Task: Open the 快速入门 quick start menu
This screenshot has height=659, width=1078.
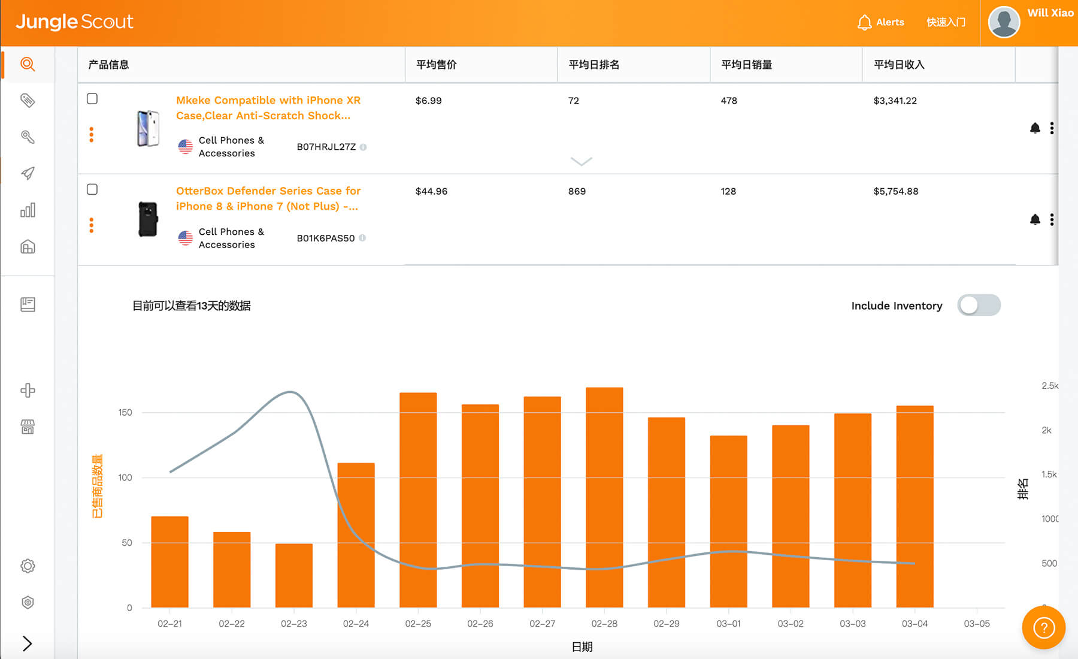Action: tap(946, 22)
